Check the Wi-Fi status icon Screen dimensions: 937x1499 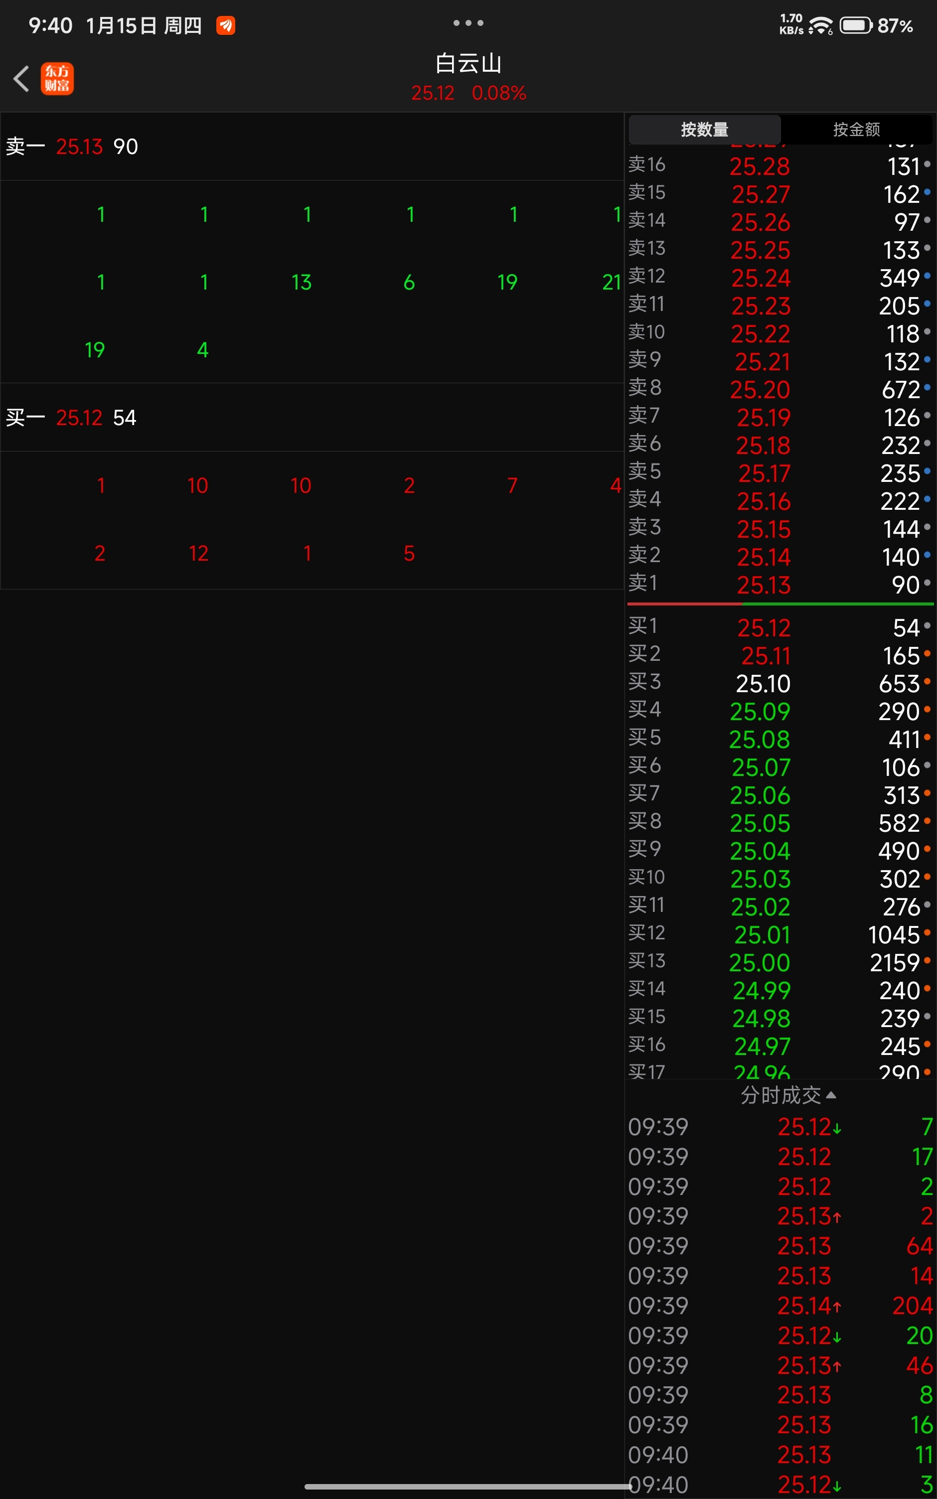[x=820, y=25]
